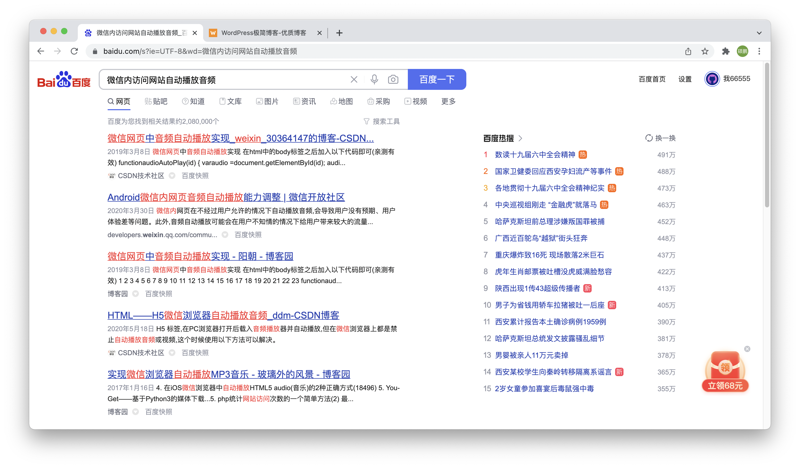Click the search query input field
Image resolution: width=800 pixels, height=468 pixels.
222,80
